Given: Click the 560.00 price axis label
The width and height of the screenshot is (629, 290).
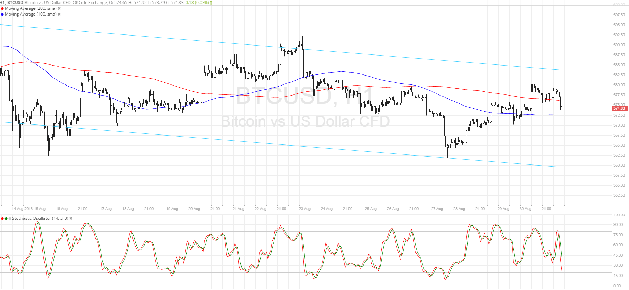Looking at the screenshot, I should point(619,165).
